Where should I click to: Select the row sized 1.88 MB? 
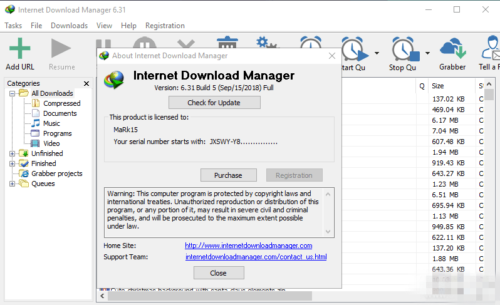pyautogui.click(x=445, y=259)
